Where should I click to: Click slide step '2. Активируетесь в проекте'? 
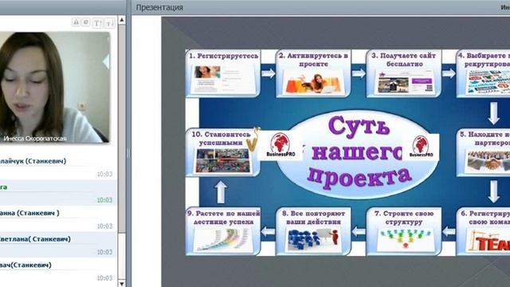[313, 73]
